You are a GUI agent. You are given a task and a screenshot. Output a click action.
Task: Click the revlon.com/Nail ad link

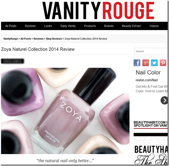pyautogui.click(x=147, y=80)
